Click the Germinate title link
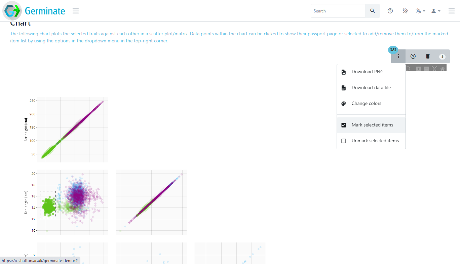Screen dimensions: 460x264 point(45,11)
